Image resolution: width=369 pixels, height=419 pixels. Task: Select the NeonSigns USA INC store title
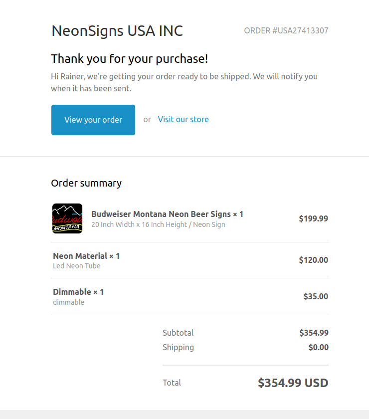(x=117, y=31)
